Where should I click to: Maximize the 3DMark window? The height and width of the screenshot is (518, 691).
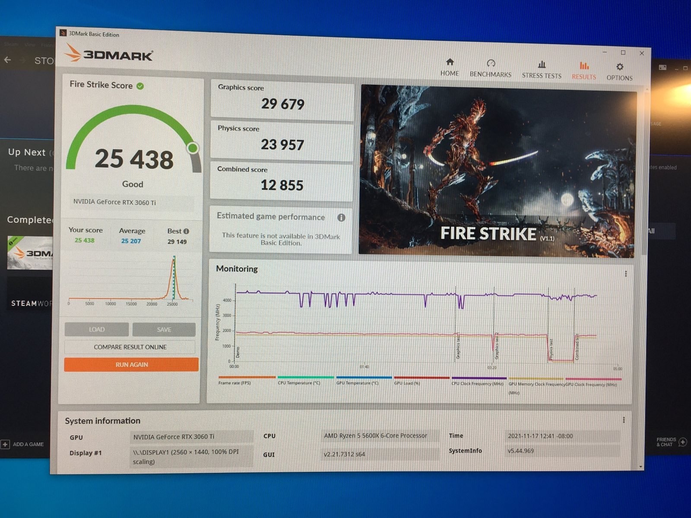[x=623, y=52]
